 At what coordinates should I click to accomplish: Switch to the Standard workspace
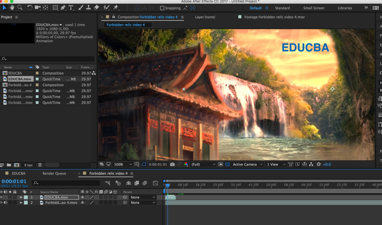[x=282, y=8]
